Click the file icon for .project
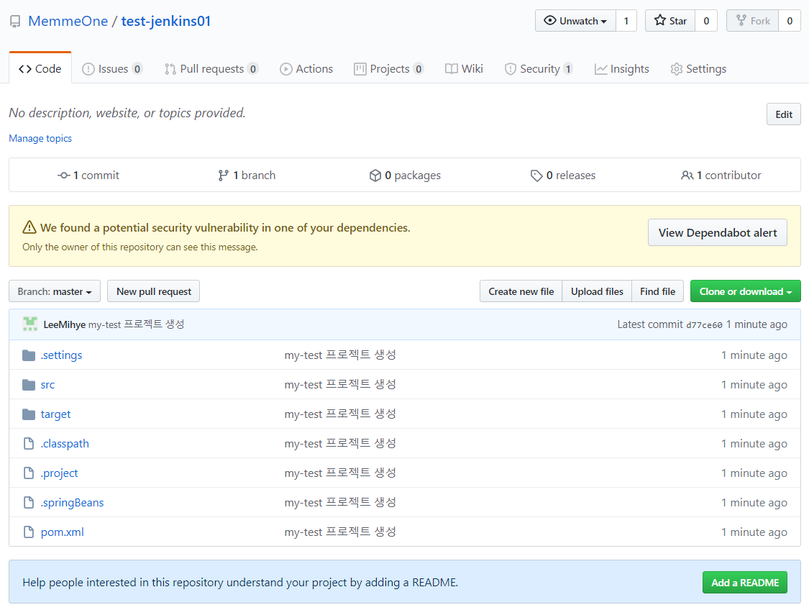Viewport: 809px width, 610px height. coord(29,473)
